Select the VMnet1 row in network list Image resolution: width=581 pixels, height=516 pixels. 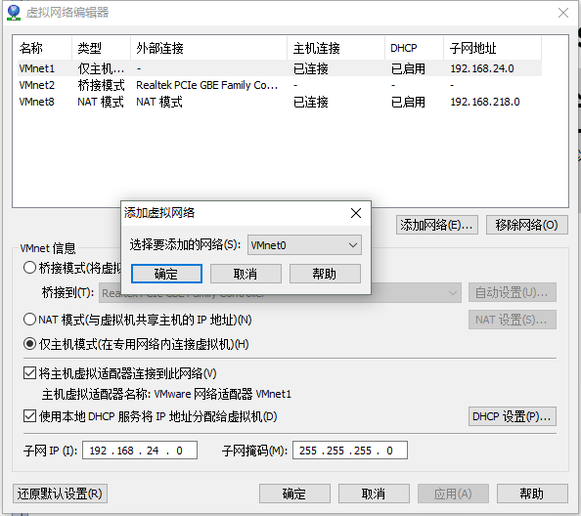pyautogui.click(x=280, y=68)
